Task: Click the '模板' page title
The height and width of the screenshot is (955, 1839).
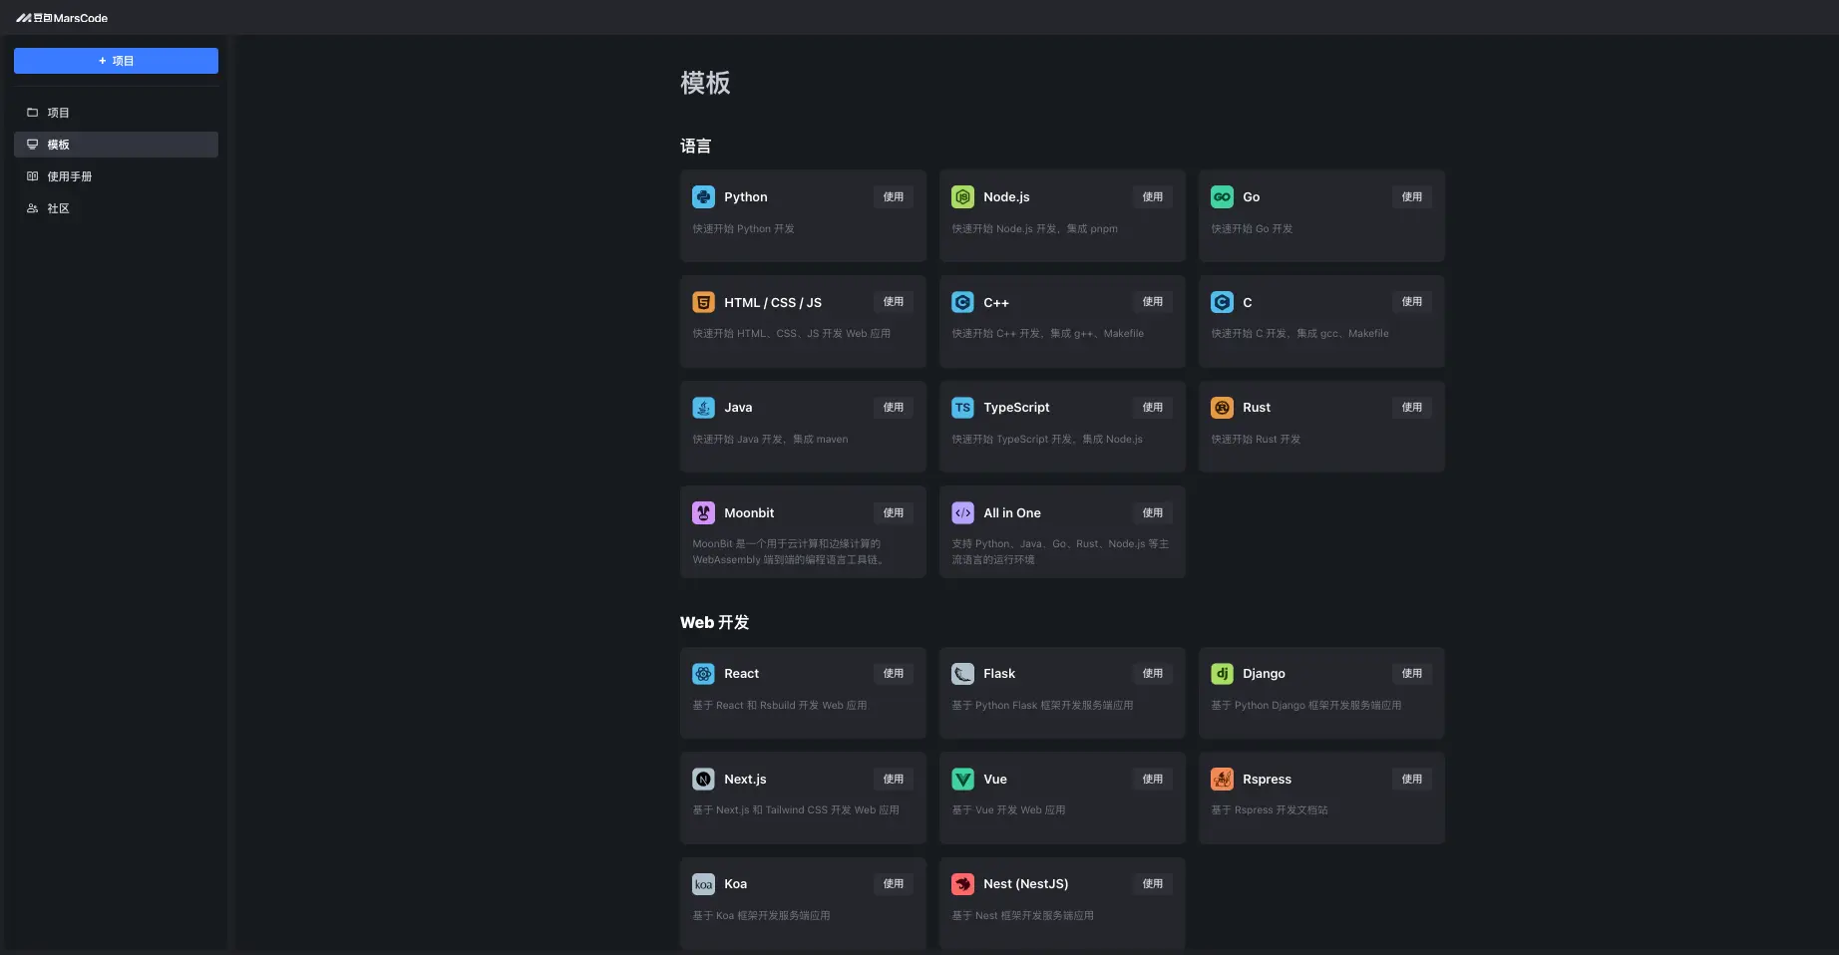Action: (705, 83)
